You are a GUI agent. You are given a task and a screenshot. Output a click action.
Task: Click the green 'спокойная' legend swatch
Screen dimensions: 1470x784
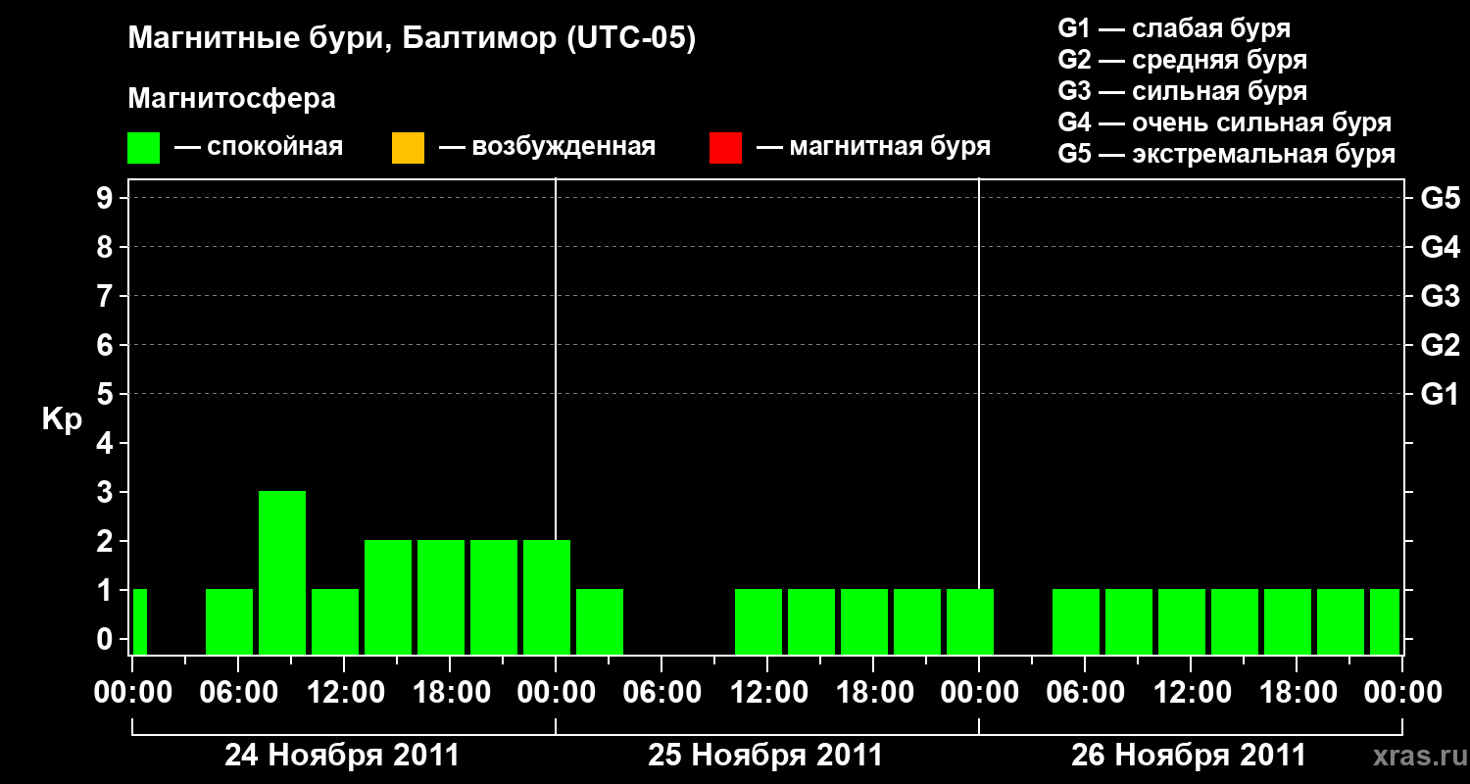tap(144, 148)
